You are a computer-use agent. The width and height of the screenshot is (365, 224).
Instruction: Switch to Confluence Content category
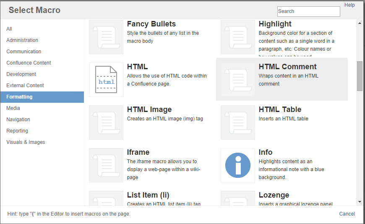tap(42, 63)
